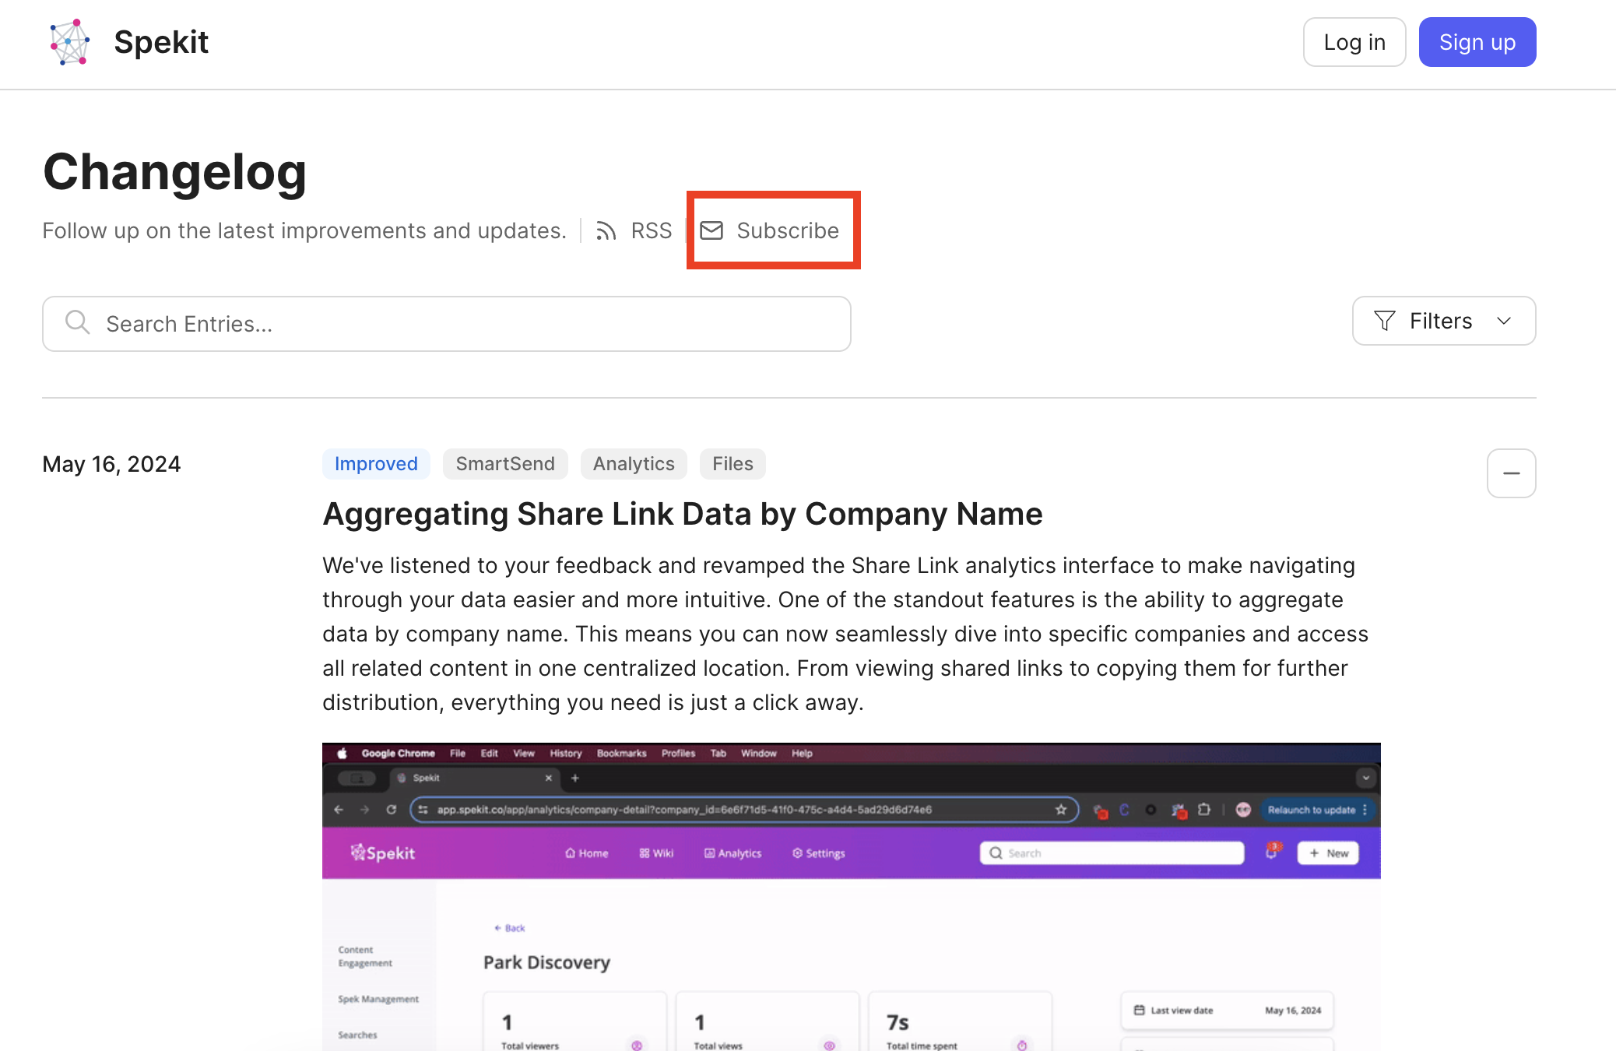Click the Sign up button
1616x1051 pixels.
point(1477,42)
